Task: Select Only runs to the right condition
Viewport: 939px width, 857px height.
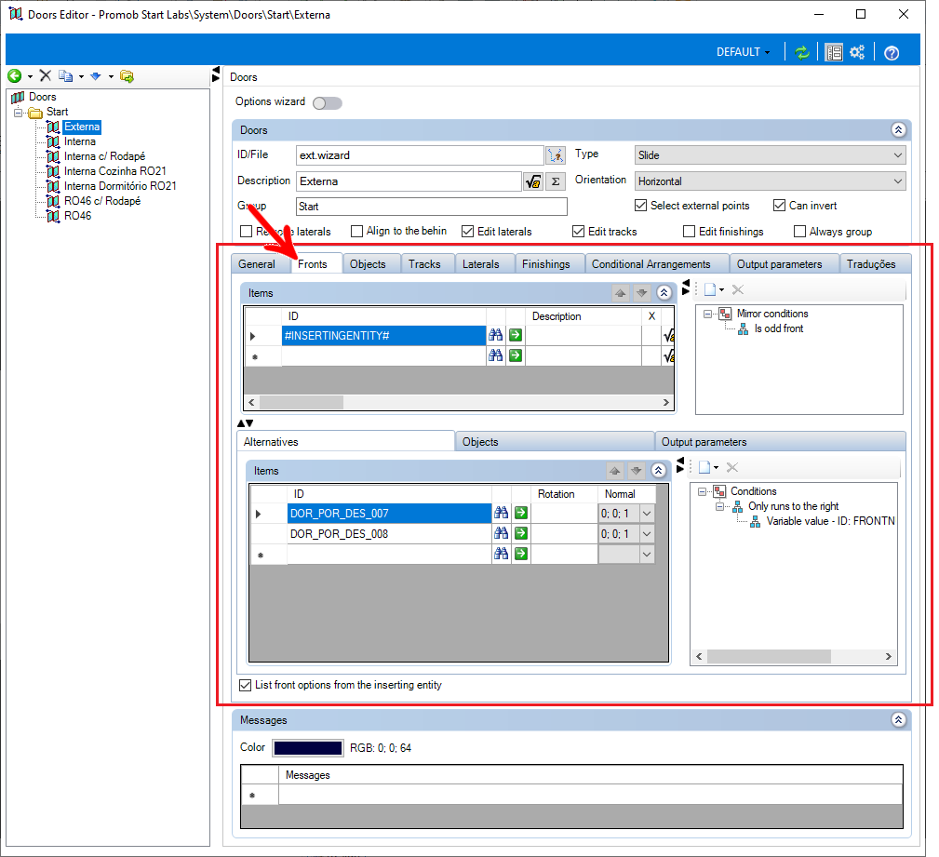Action: (794, 506)
